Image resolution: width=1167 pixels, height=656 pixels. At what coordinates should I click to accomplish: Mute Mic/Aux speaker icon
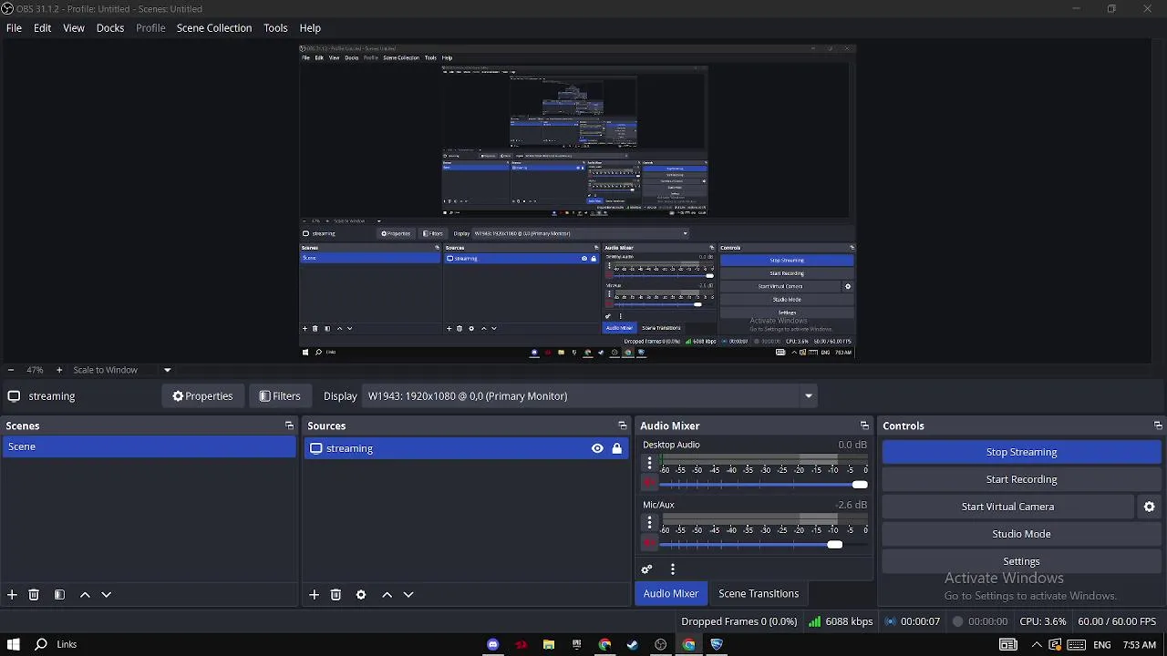[x=649, y=544]
